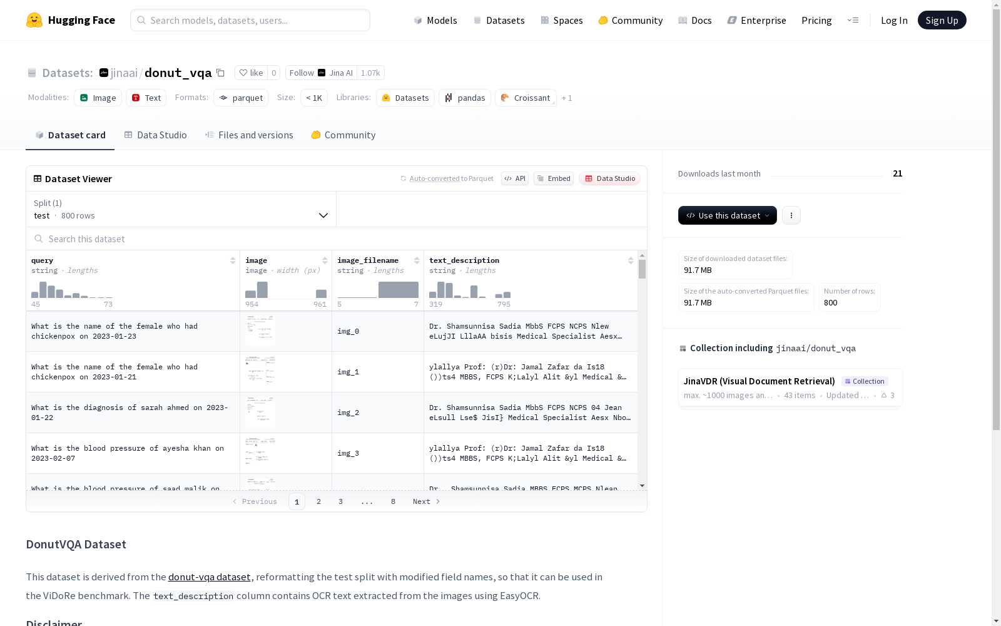The width and height of the screenshot is (1001, 626).
Task: Go to page 2 of results
Action: click(319, 501)
